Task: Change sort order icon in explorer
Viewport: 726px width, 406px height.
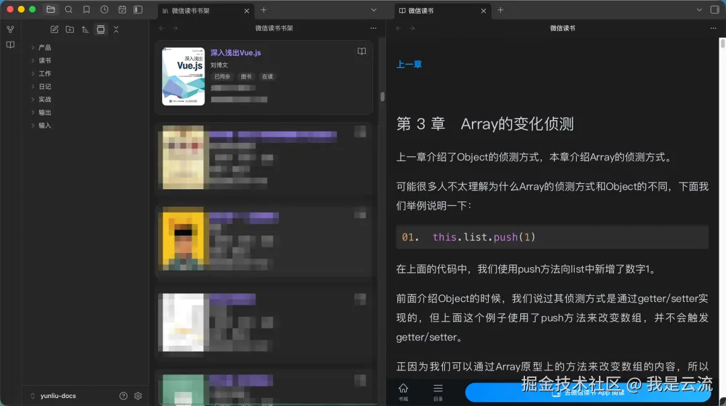Action: (85, 30)
